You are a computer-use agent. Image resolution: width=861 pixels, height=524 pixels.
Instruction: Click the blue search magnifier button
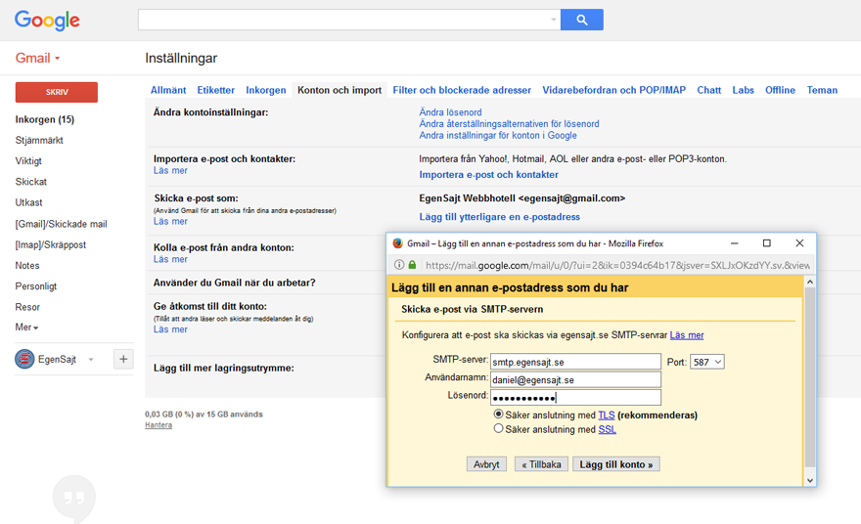tap(582, 20)
